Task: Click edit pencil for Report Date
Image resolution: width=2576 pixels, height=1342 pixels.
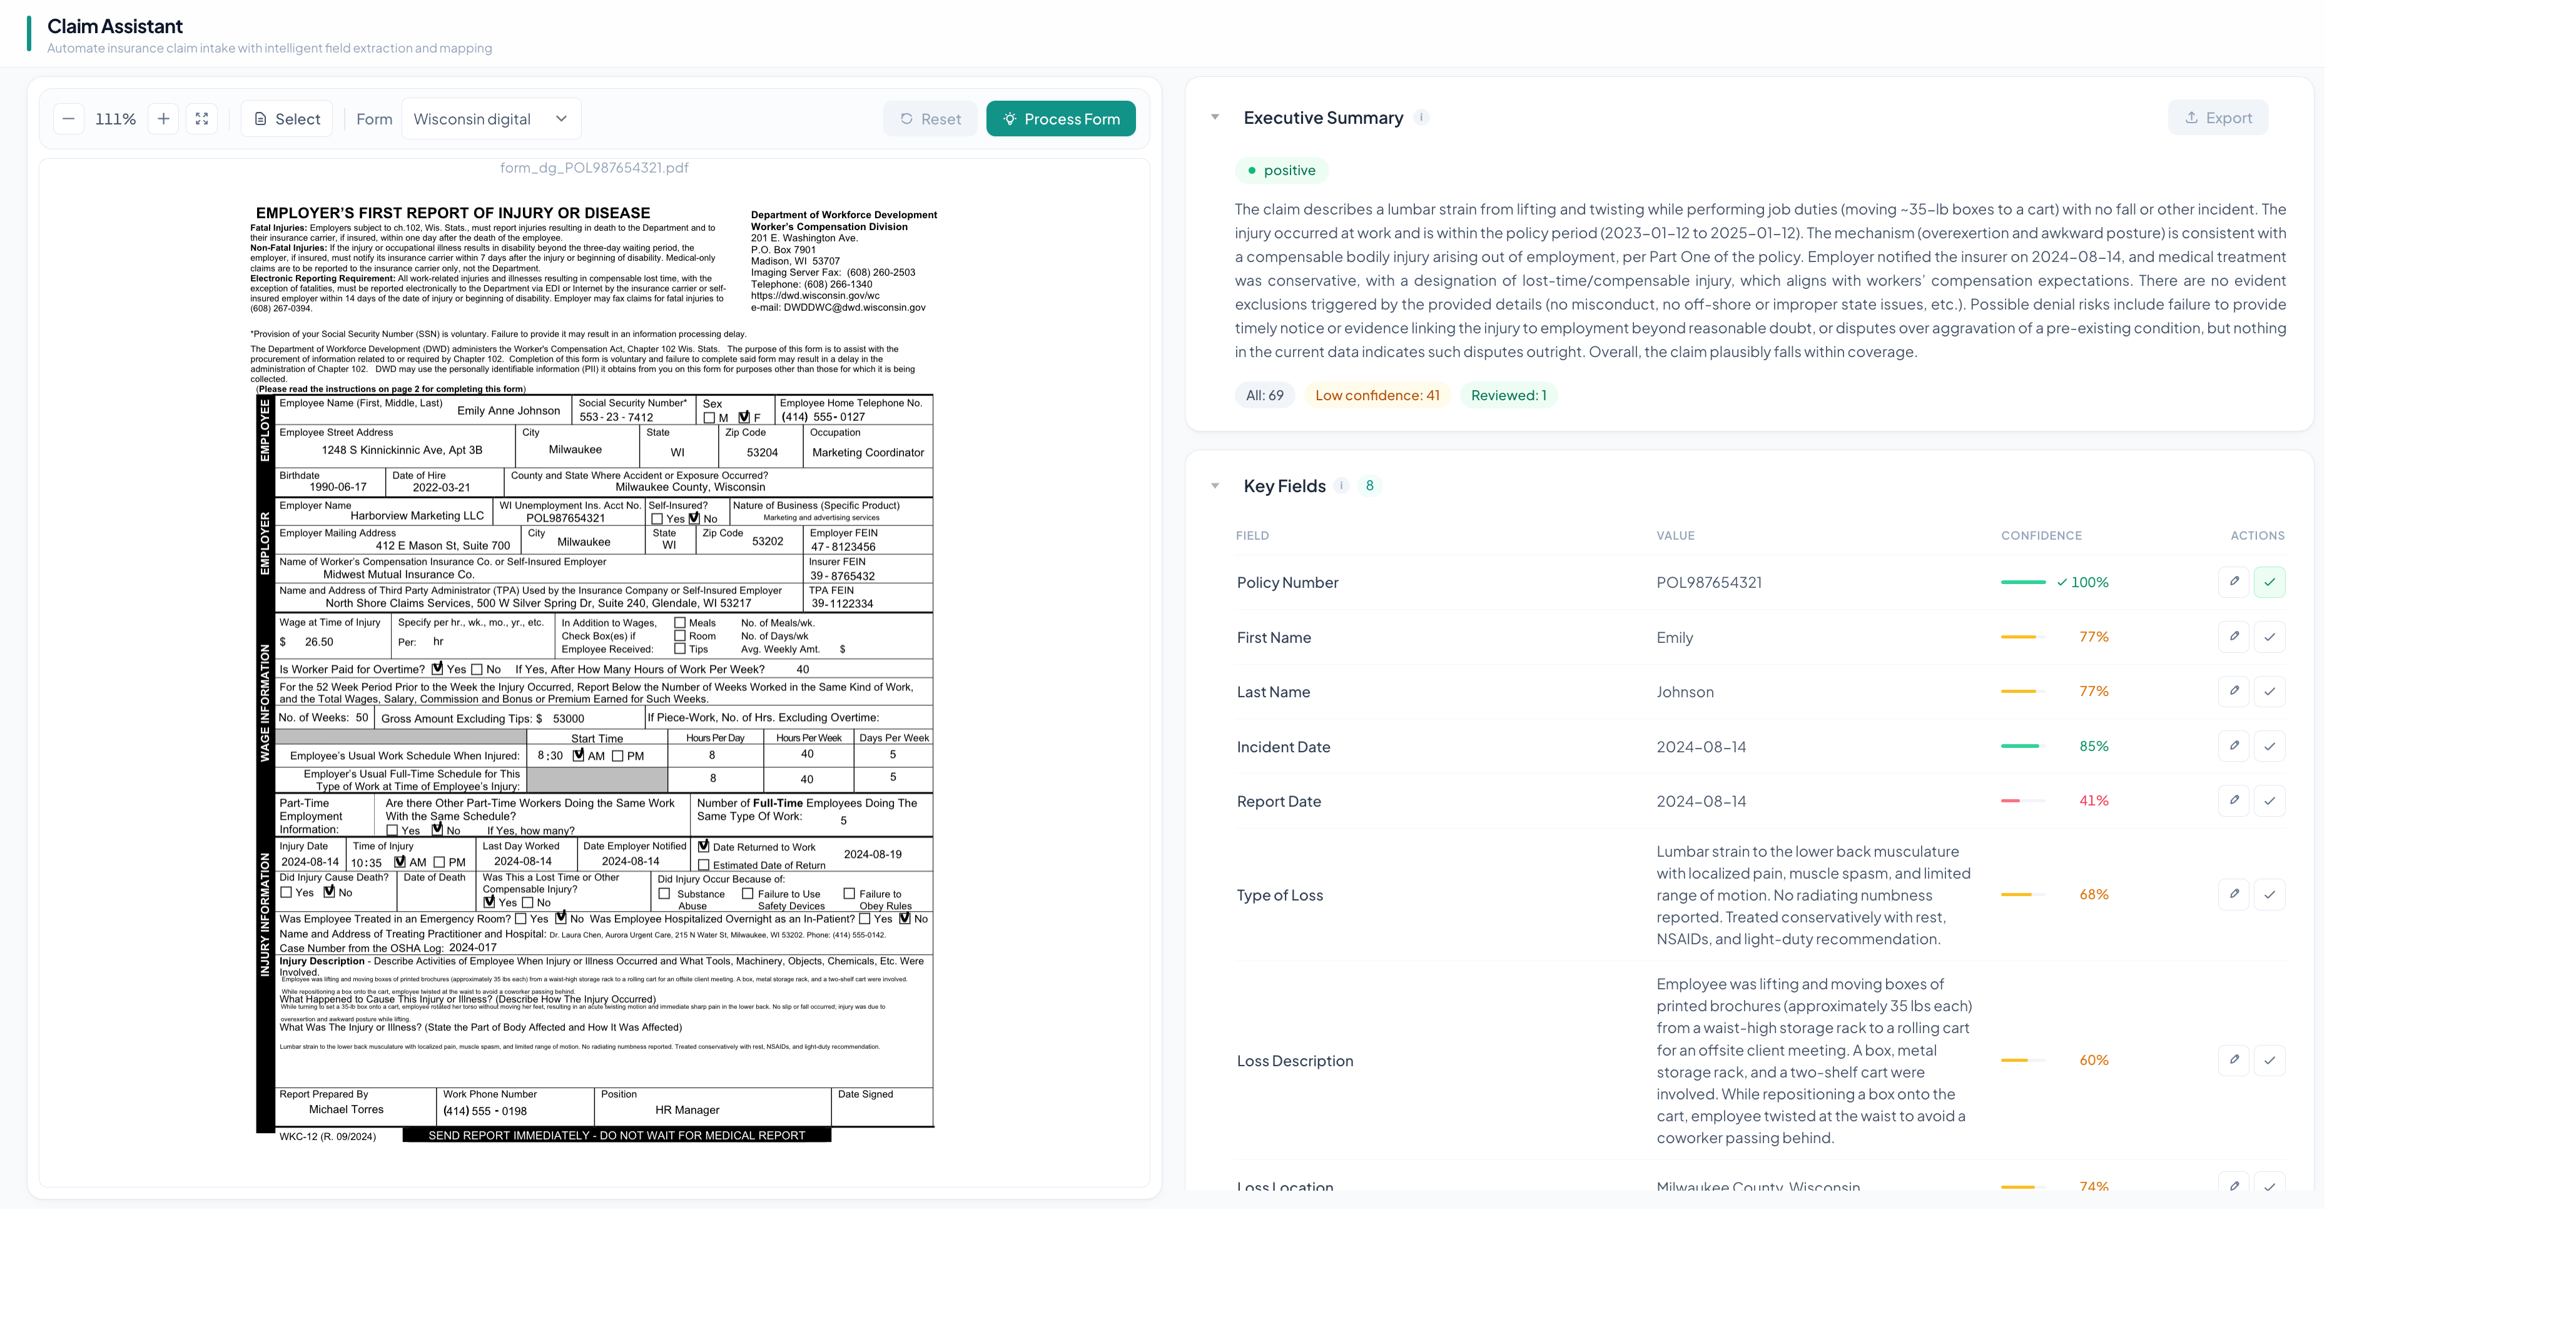Action: coord(2233,801)
